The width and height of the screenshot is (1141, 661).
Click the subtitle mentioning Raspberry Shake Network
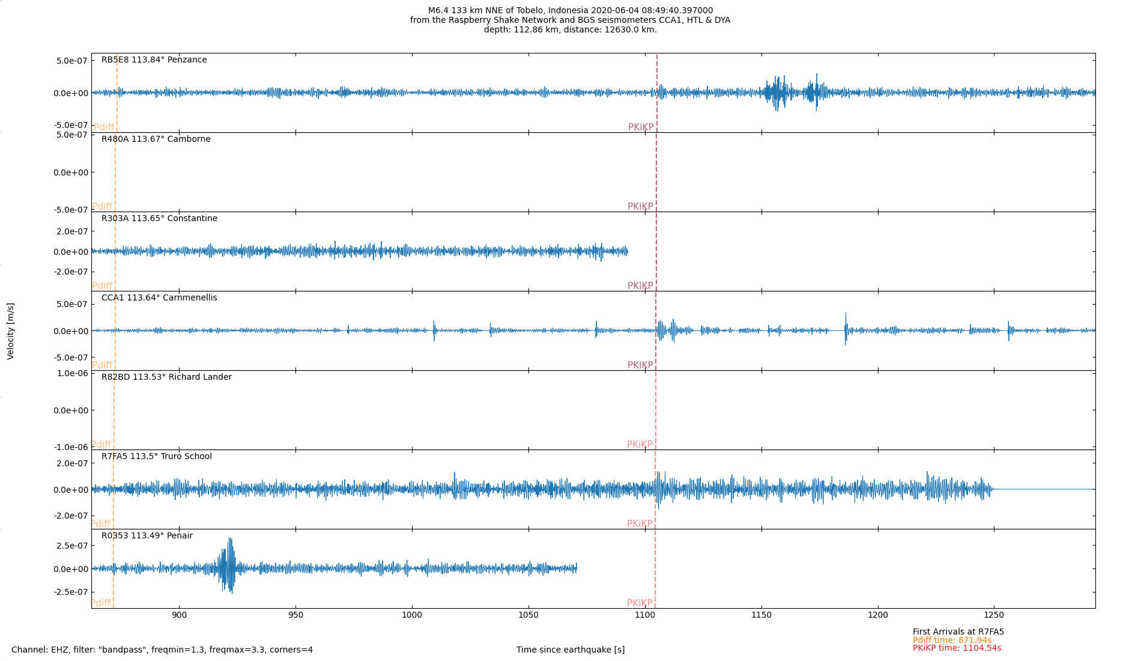(x=570, y=20)
